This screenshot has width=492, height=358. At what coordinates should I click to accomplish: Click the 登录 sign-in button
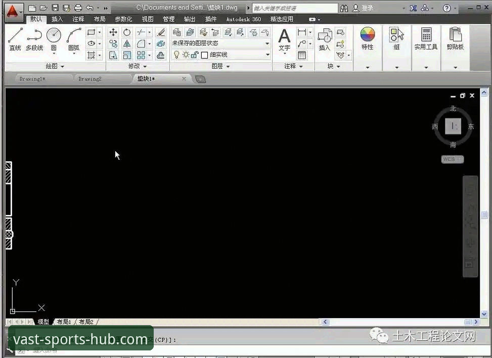click(364, 8)
